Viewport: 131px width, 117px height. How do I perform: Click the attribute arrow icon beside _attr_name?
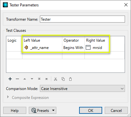click(x=26, y=47)
